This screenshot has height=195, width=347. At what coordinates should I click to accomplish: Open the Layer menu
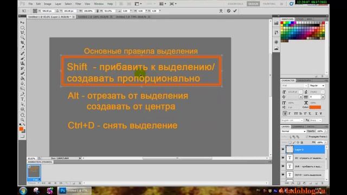click(58, 4)
